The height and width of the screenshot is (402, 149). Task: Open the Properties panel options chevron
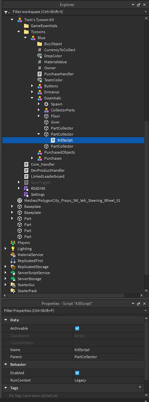(133, 304)
